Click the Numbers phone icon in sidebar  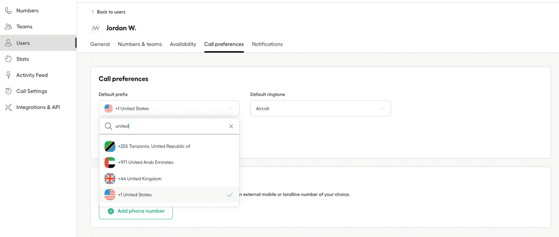pyautogui.click(x=8, y=10)
